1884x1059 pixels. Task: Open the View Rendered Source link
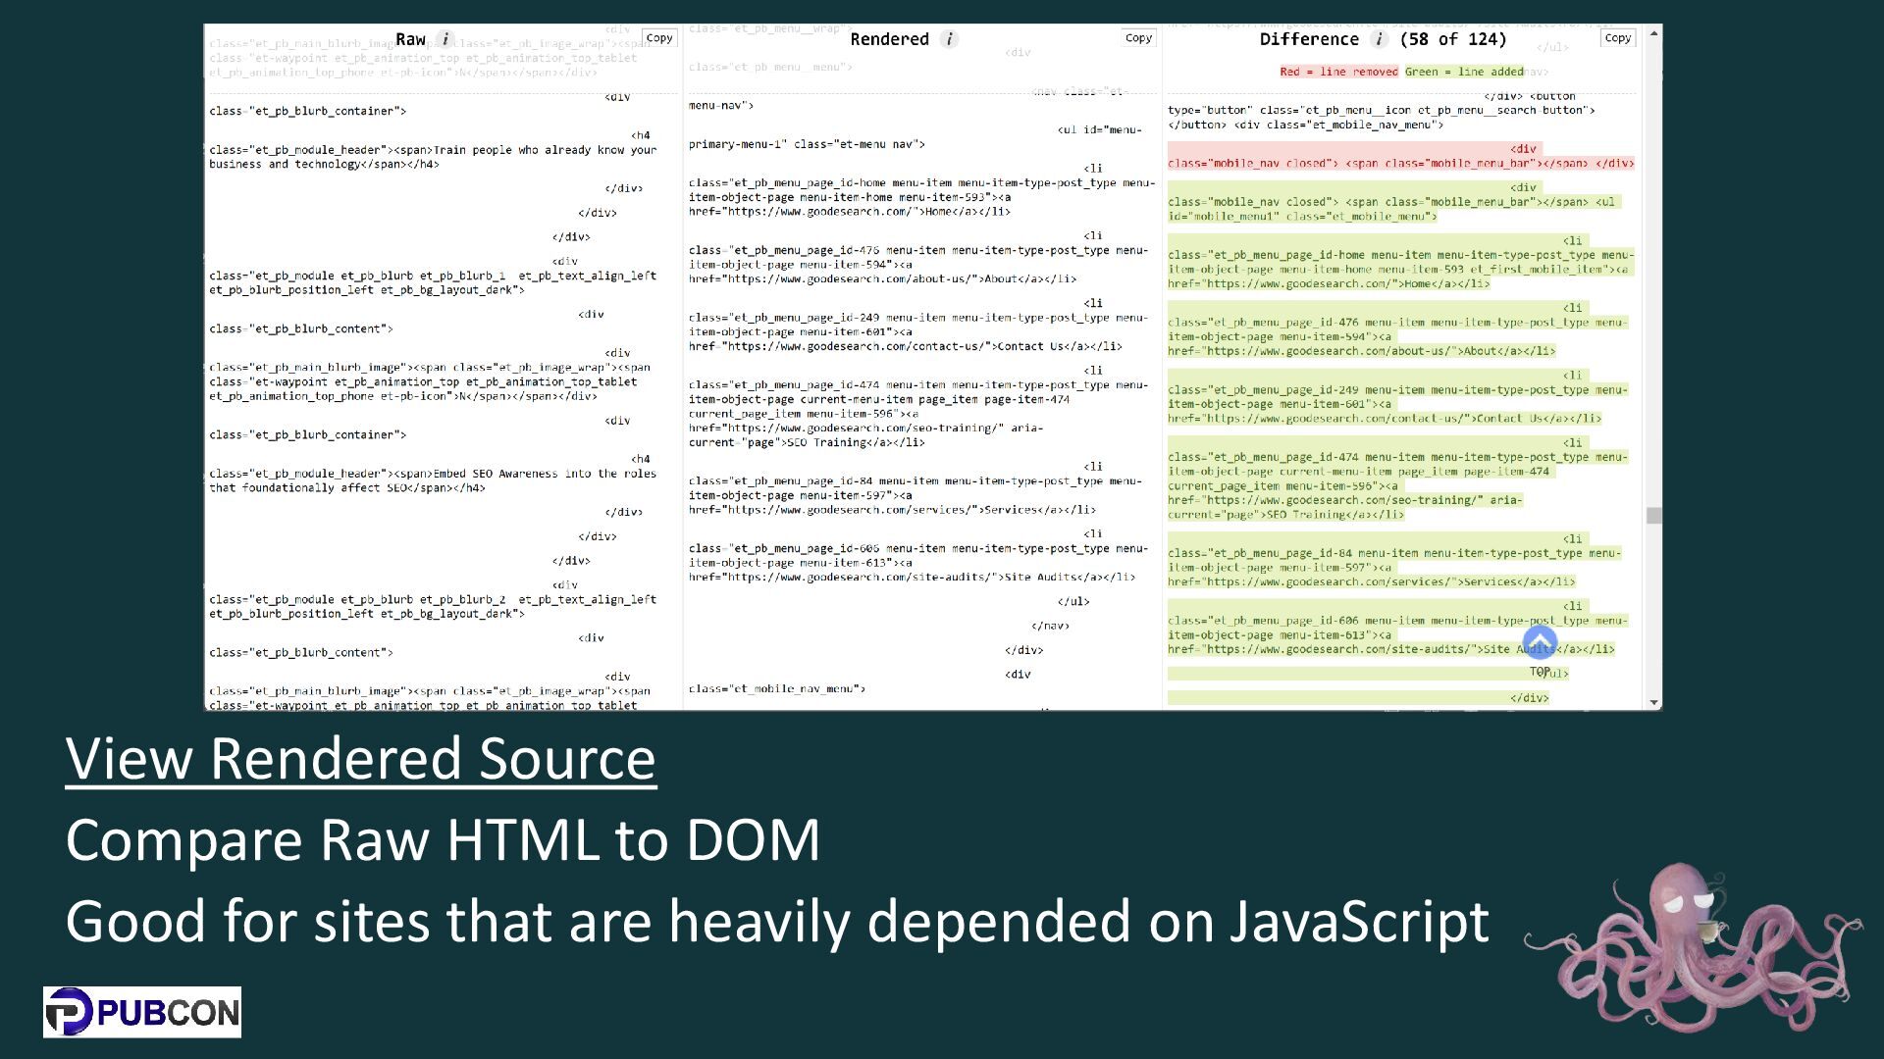[x=360, y=758]
